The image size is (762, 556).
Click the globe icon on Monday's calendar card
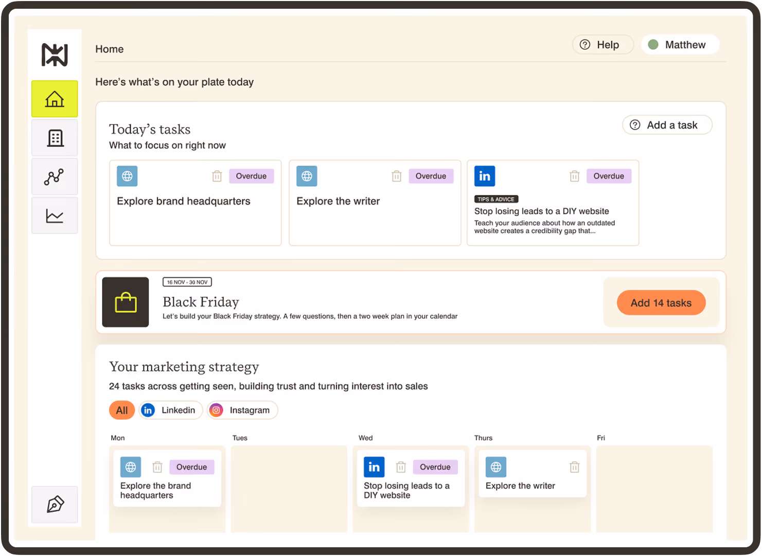click(x=131, y=467)
